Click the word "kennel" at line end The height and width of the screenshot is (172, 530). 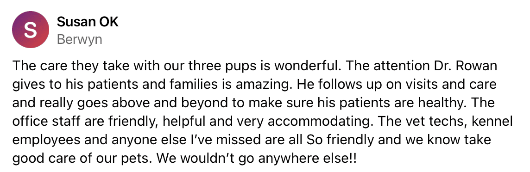(x=492, y=121)
